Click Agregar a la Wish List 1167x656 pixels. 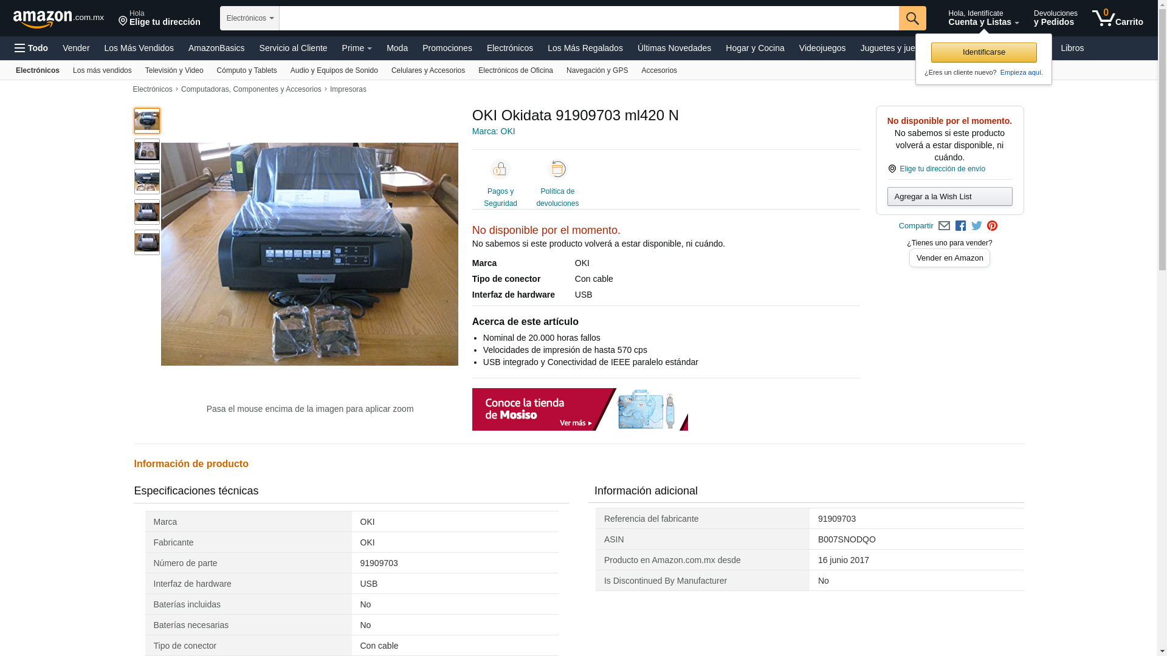point(949,197)
